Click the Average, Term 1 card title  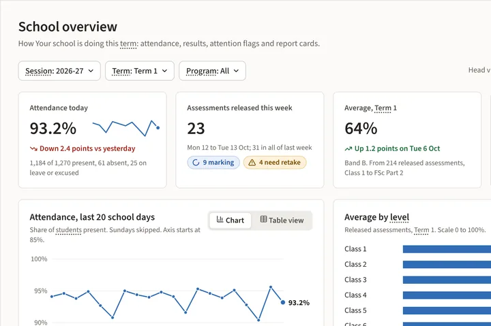point(370,108)
